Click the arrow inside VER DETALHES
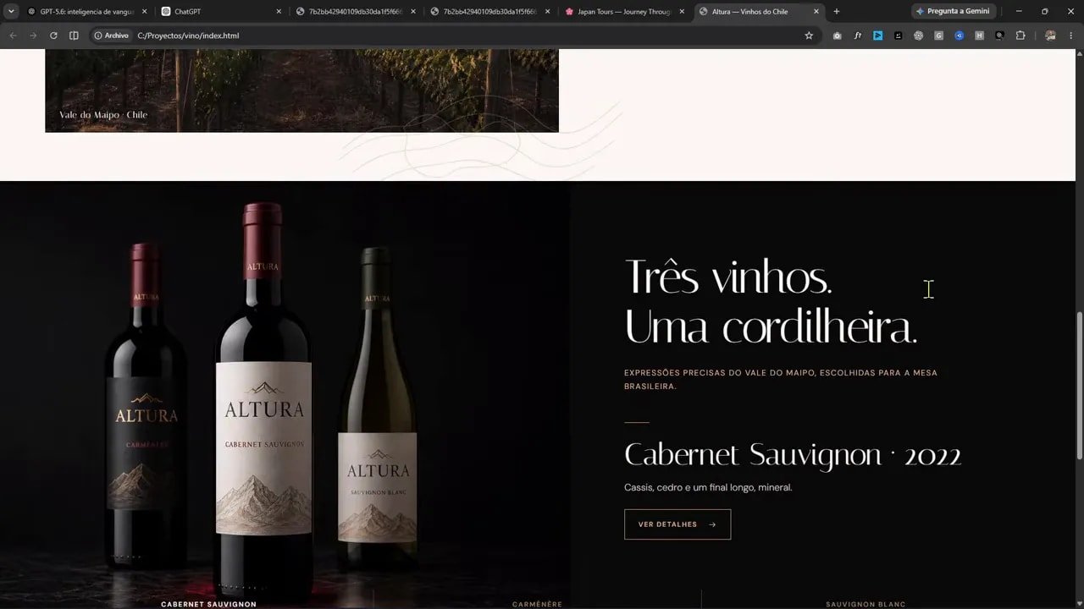The width and height of the screenshot is (1084, 609). (712, 524)
